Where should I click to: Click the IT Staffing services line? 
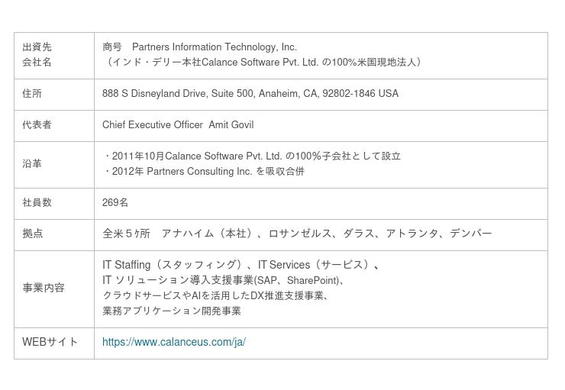click(x=241, y=265)
